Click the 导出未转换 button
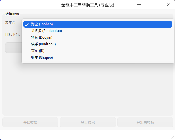 [145, 122]
